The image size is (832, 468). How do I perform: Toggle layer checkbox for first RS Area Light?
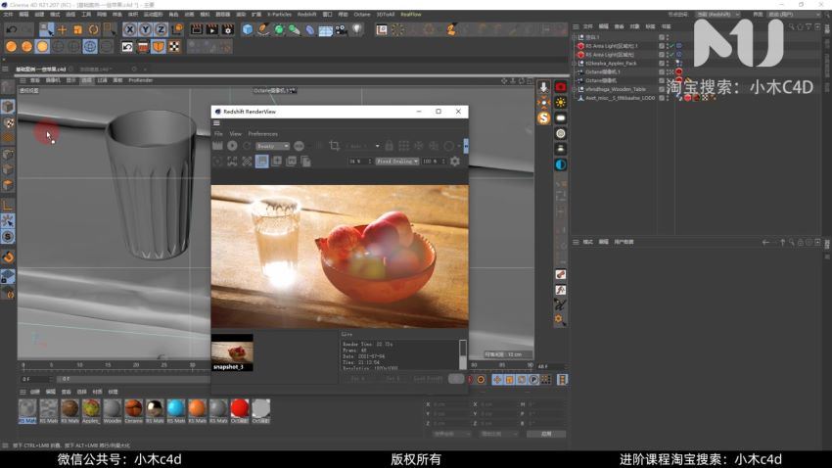pos(663,46)
